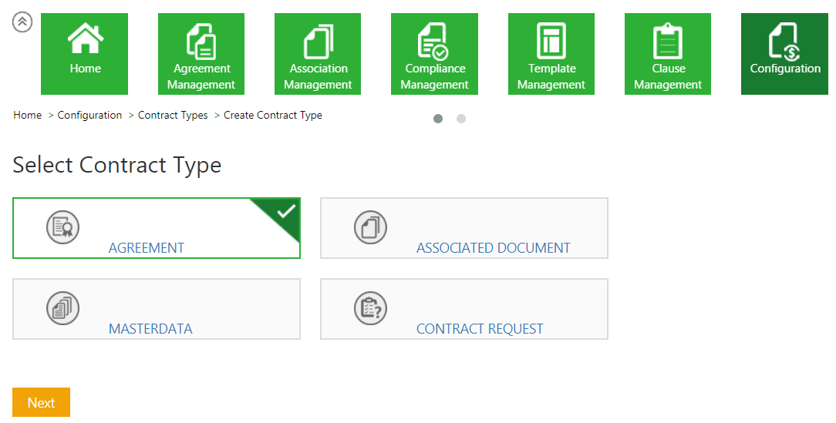Screen dimensions: 836x423
Task: Navigate to Contract Types breadcrumb link
Action: coord(173,116)
